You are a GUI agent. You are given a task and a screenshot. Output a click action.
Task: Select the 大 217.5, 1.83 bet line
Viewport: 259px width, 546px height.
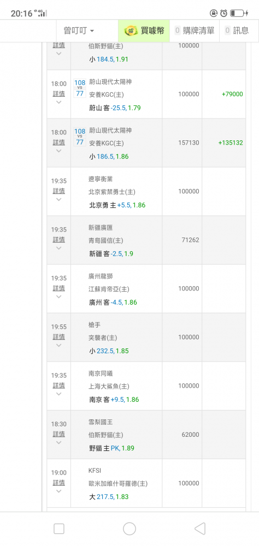109,497
